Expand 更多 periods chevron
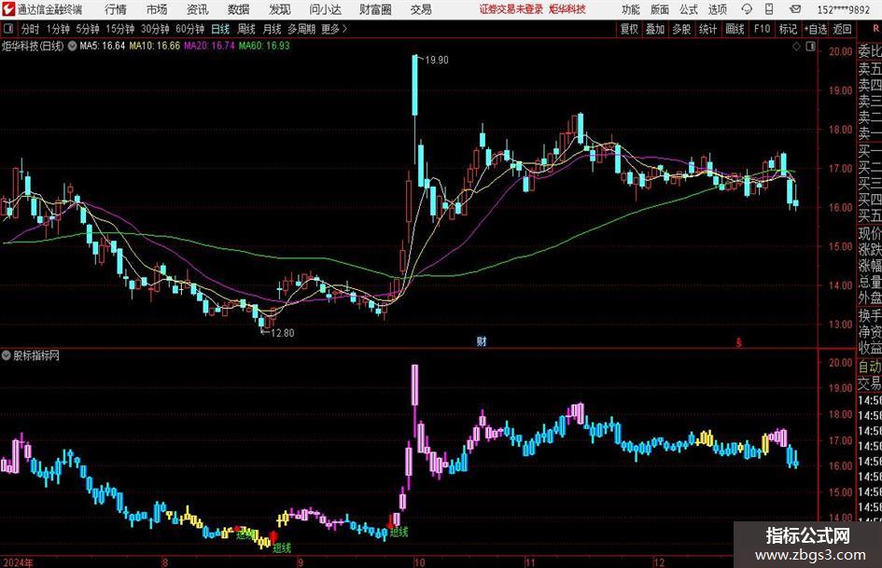882x568 pixels. (x=344, y=28)
